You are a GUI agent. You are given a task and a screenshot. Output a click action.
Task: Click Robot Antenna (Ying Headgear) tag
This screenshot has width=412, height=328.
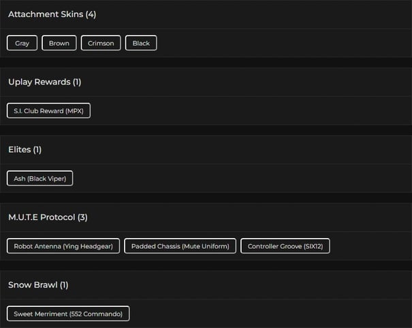pyautogui.click(x=64, y=245)
